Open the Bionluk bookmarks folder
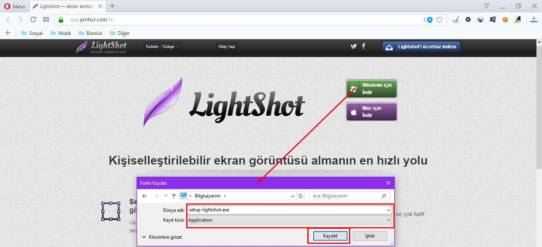Viewport: 542px width, 247px height. click(90, 33)
